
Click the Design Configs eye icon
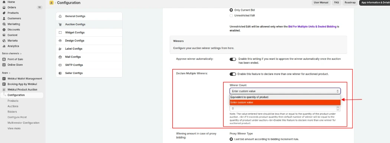click(60, 40)
